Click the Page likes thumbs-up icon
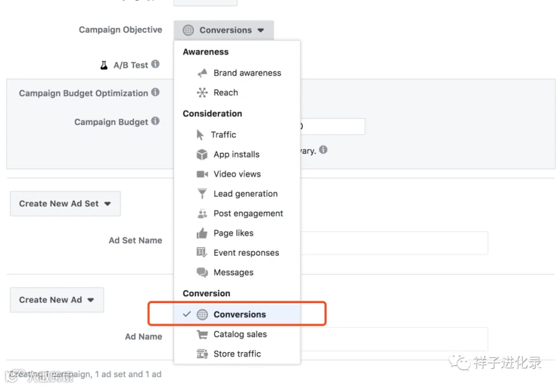Screen dimensions: 560x387 click(x=202, y=234)
